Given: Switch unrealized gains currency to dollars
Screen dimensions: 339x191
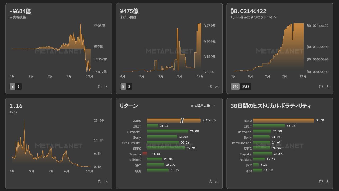Looking at the screenshot, I should pyautogui.click(x=19, y=86).
